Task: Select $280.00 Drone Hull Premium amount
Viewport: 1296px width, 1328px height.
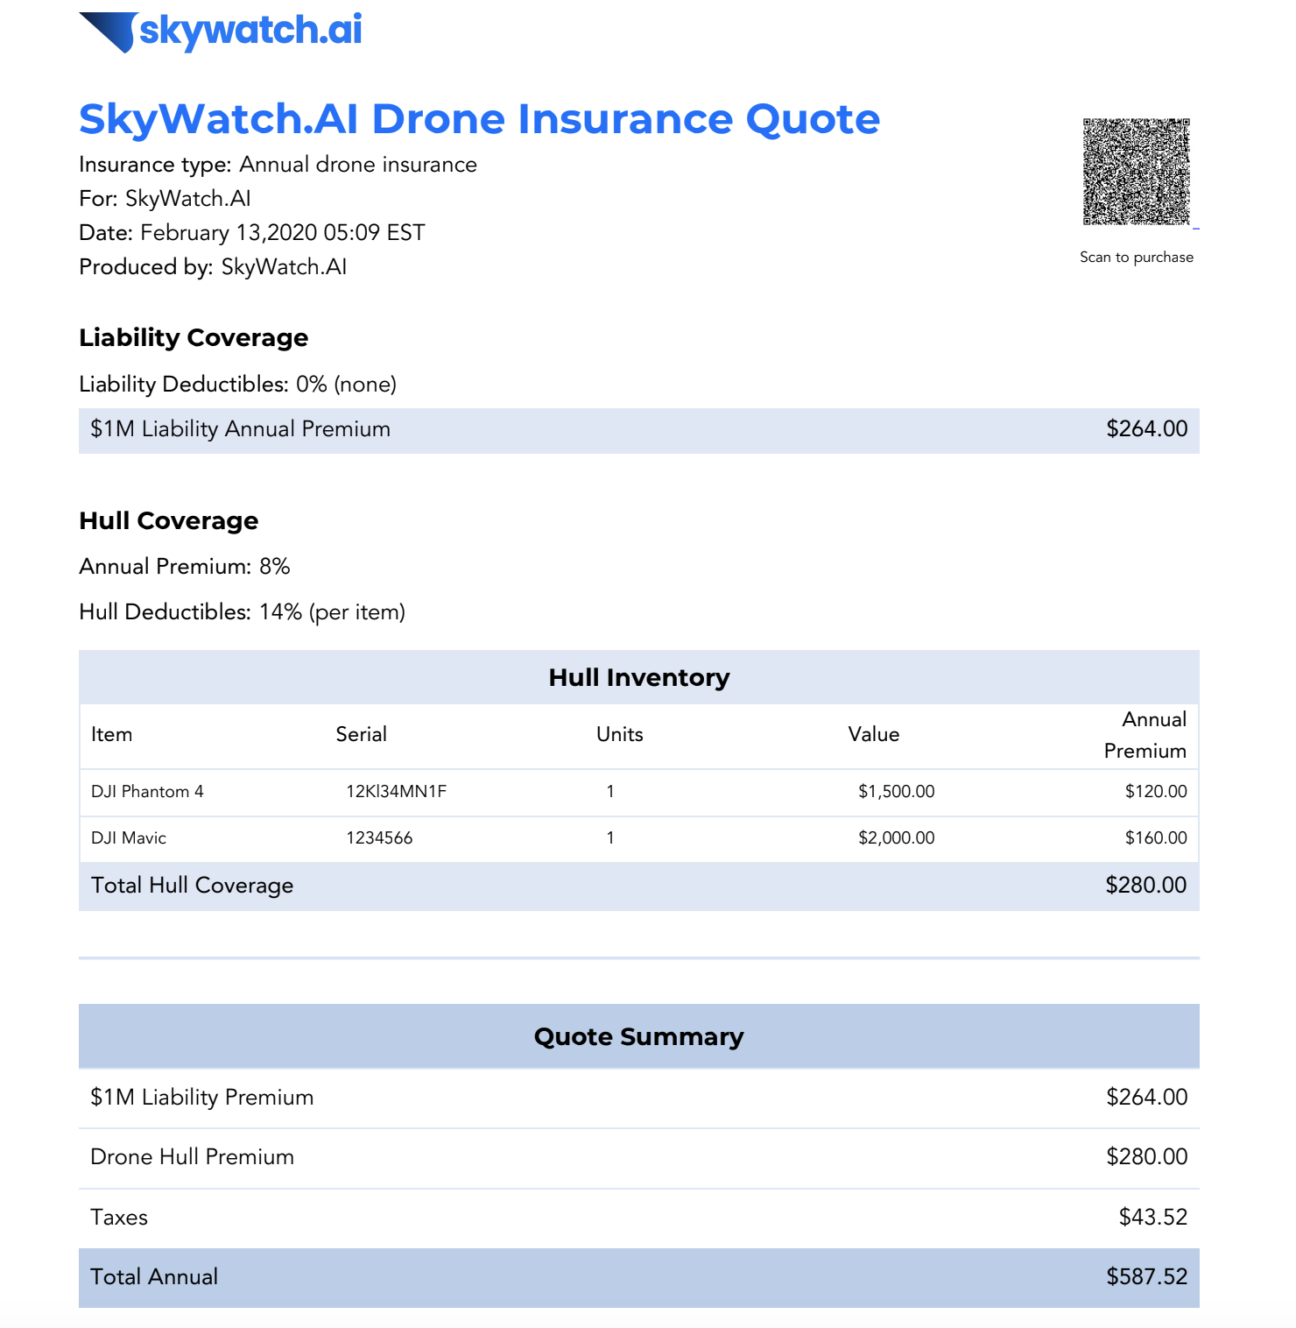Action: (x=1147, y=1157)
